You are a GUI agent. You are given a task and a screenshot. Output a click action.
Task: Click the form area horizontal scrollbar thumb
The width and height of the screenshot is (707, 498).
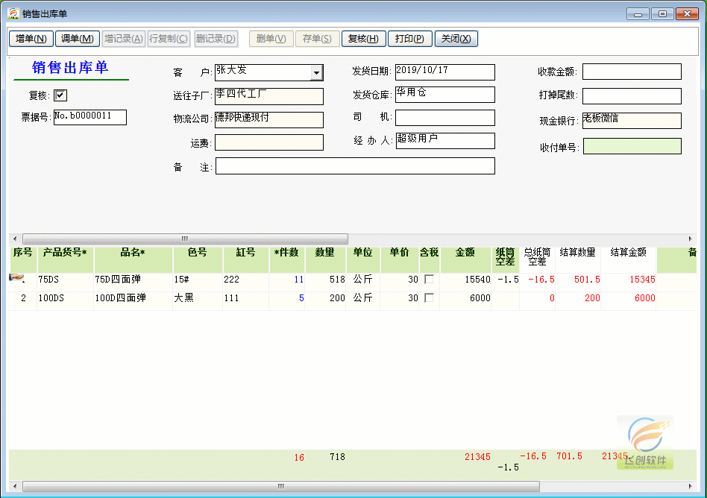point(185,239)
